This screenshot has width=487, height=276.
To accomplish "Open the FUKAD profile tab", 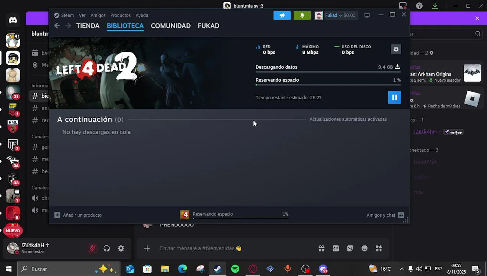I will point(208,26).
